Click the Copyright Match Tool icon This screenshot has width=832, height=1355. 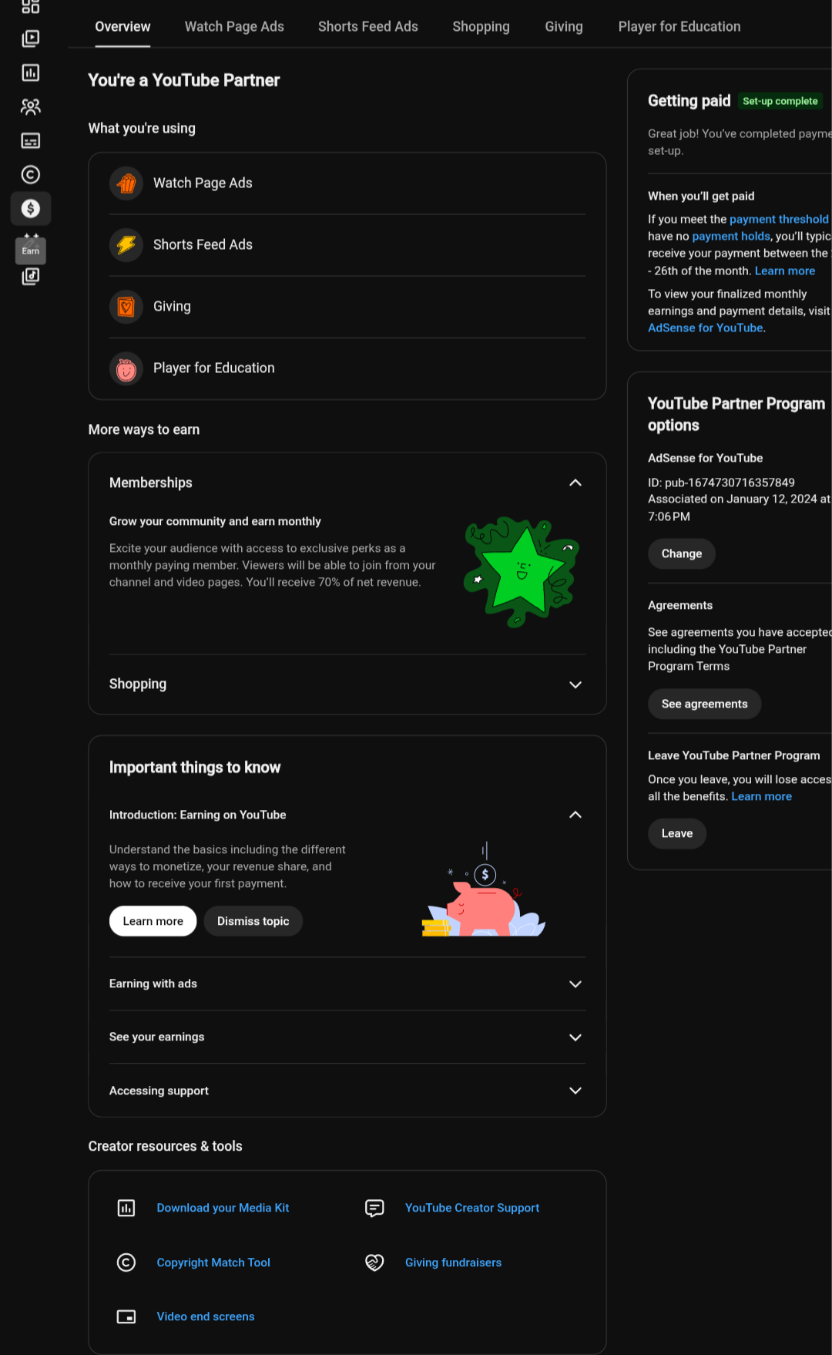pos(126,1263)
